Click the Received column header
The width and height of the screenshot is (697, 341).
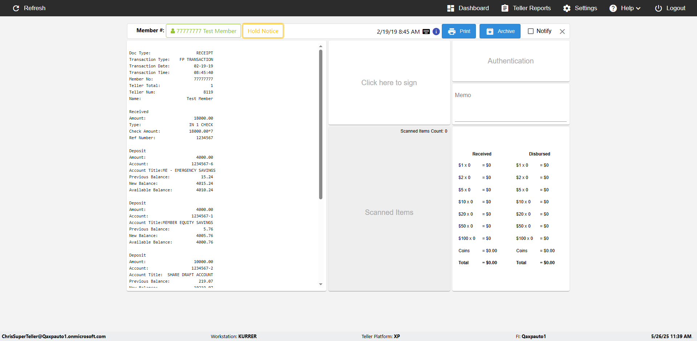482,154
